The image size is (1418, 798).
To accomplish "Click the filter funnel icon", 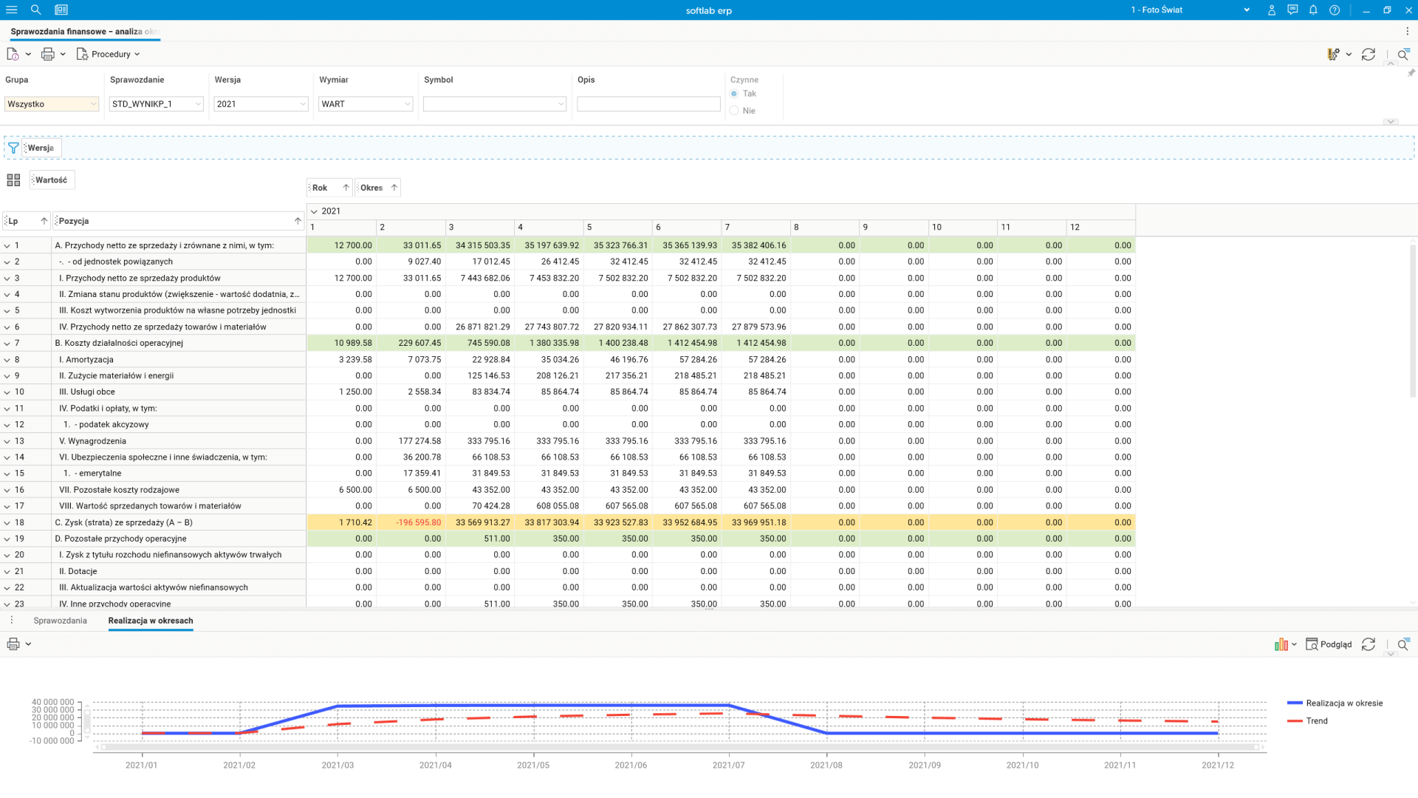I will pos(13,148).
